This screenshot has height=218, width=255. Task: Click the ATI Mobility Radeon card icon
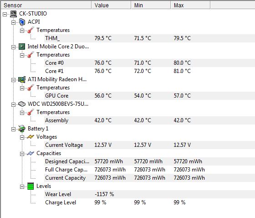coord(22,79)
